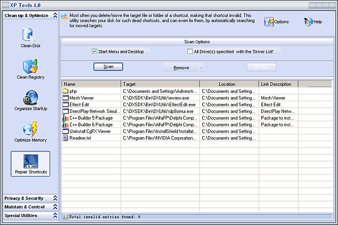The height and width of the screenshot is (225, 338).
Task: Click Total invalid entries found status text
Action: pos(105,217)
